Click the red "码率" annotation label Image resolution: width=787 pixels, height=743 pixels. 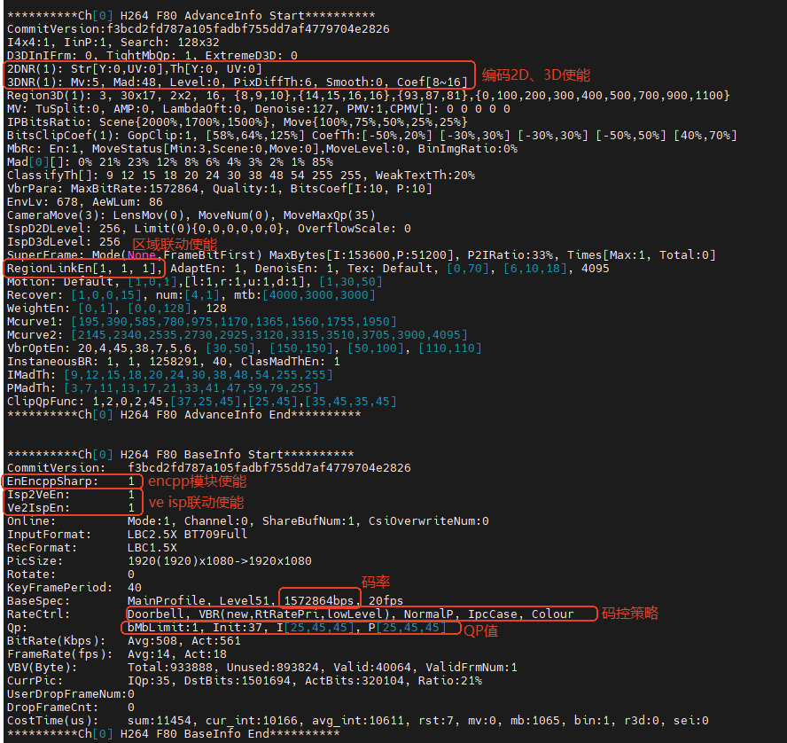tap(375, 583)
